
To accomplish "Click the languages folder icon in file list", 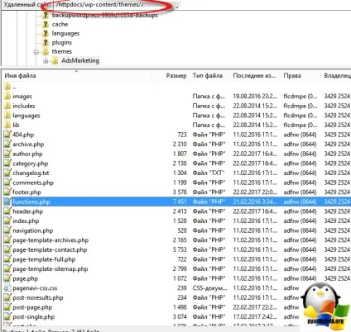I will click(x=7, y=116).
